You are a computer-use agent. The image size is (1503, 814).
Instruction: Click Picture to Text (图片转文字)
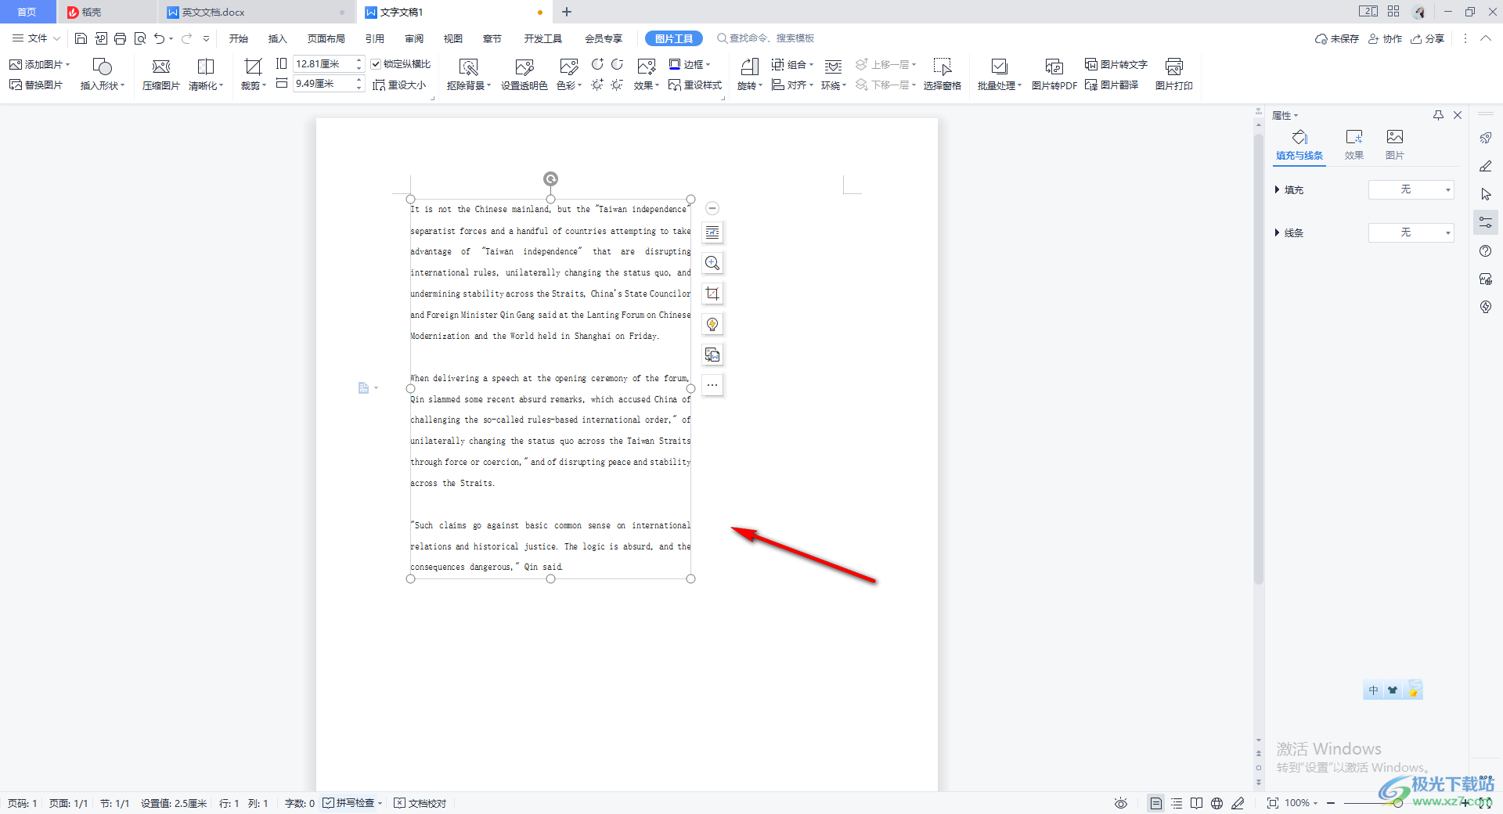[x=1116, y=64]
